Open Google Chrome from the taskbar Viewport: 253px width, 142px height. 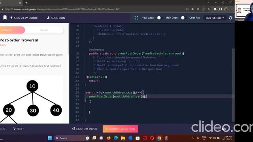tap(159, 138)
